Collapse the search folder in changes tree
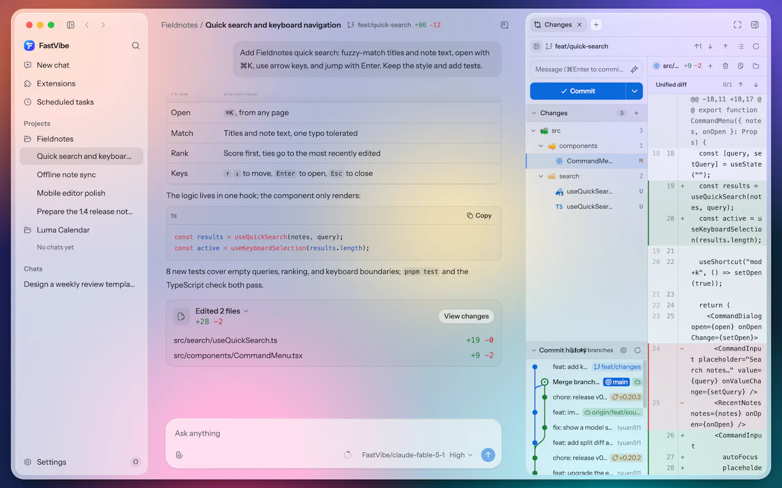This screenshot has width=782, height=488. pos(541,176)
